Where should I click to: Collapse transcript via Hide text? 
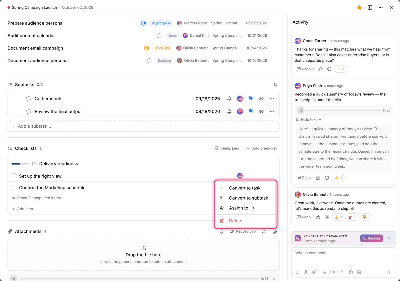pos(309,120)
